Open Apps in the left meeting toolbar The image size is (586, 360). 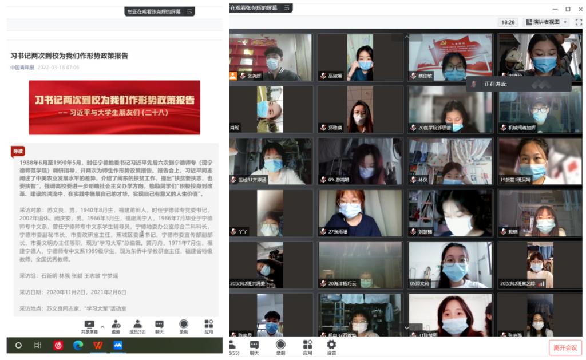(x=209, y=326)
